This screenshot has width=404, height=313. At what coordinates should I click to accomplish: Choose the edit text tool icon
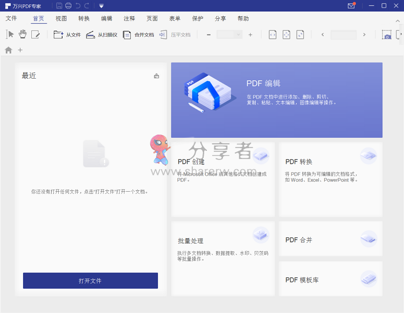(36, 34)
